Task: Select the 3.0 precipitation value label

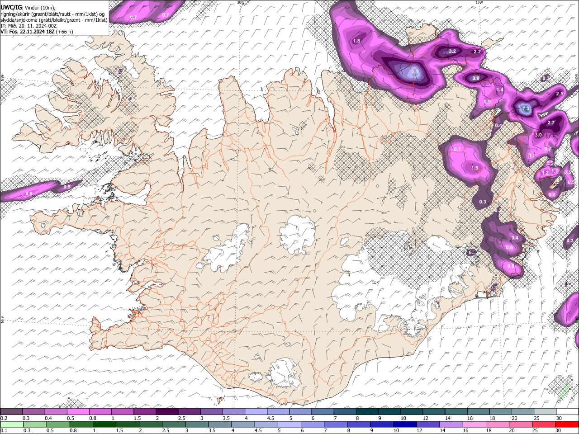Action: pos(538,135)
